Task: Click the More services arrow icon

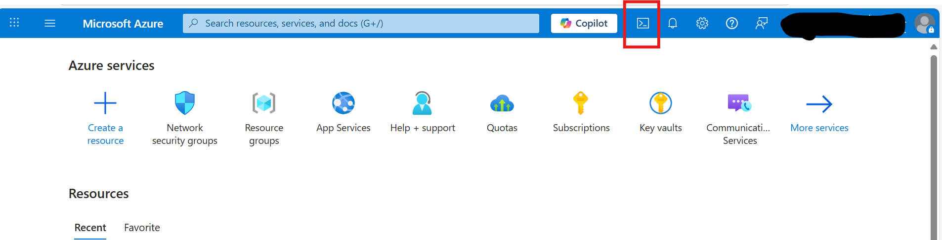Action: click(x=819, y=104)
